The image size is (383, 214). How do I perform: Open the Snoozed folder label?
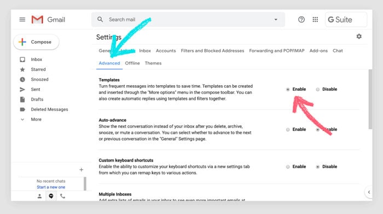39,80
